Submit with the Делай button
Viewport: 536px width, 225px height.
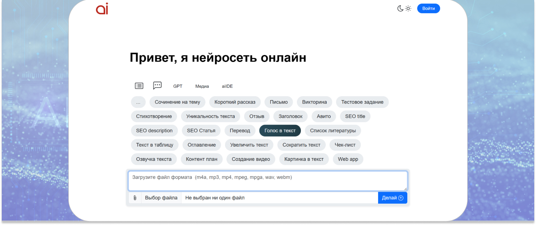[x=393, y=198]
